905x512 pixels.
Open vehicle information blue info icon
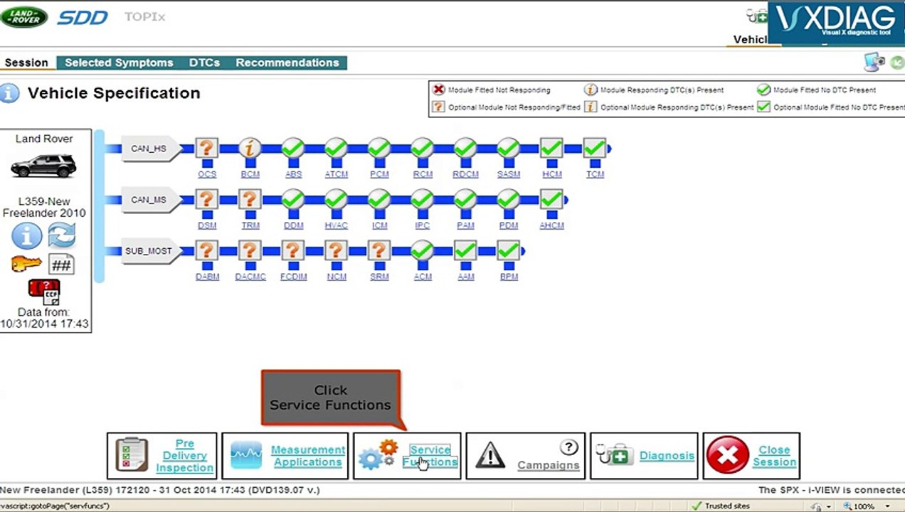click(26, 235)
